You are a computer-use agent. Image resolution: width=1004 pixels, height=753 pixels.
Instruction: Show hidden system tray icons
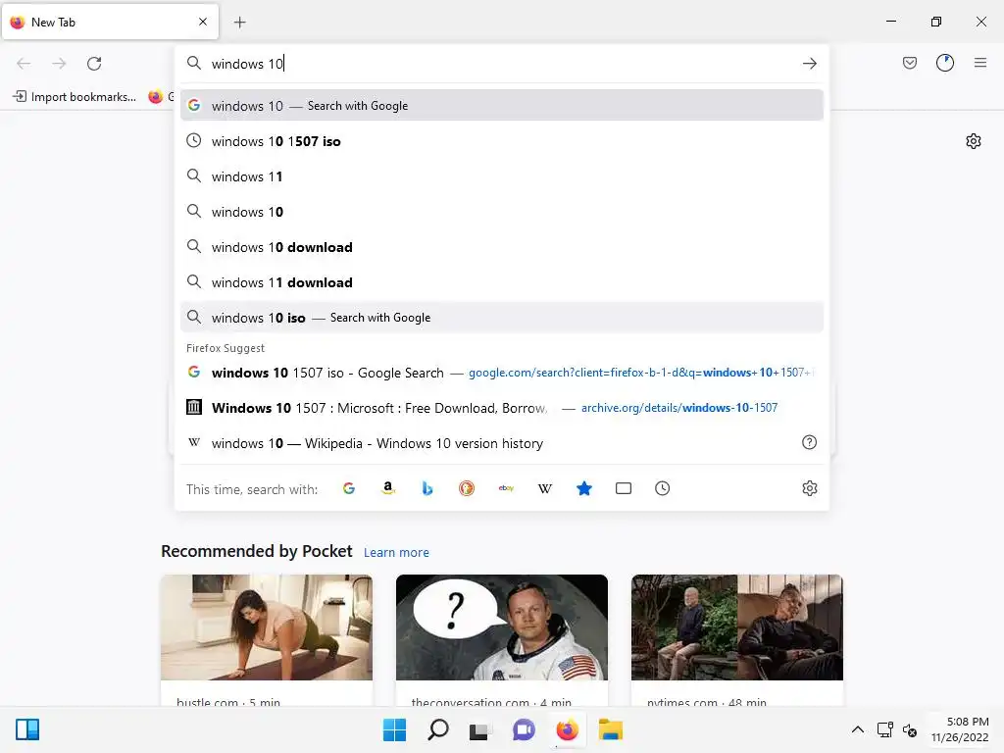tap(857, 729)
